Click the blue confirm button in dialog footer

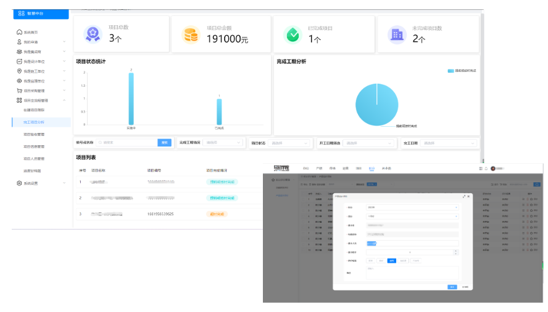click(x=452, y=287)
